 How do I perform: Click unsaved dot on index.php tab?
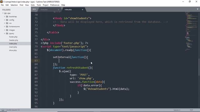(82, 10)
